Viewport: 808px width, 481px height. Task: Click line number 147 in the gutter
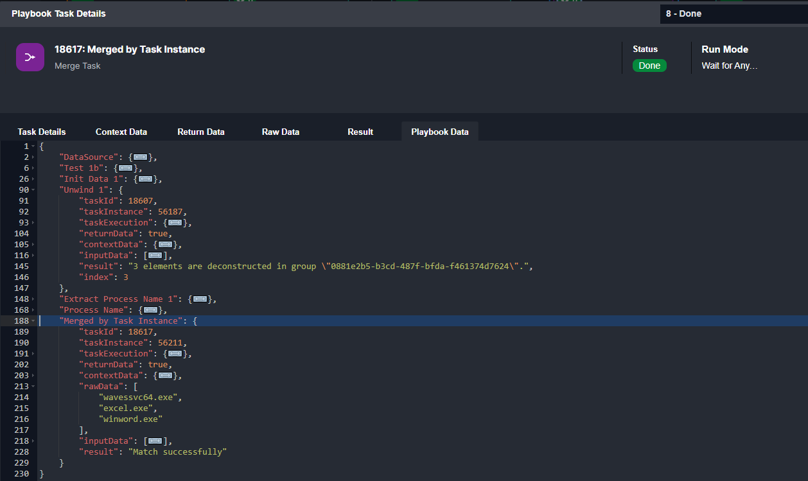22,288
